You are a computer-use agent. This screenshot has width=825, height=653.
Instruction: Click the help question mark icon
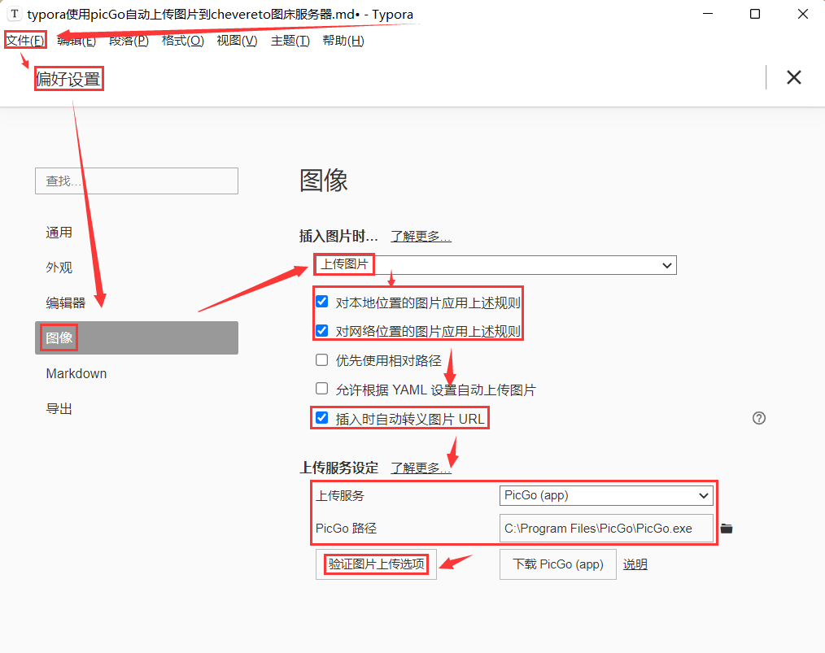(759, 418)
